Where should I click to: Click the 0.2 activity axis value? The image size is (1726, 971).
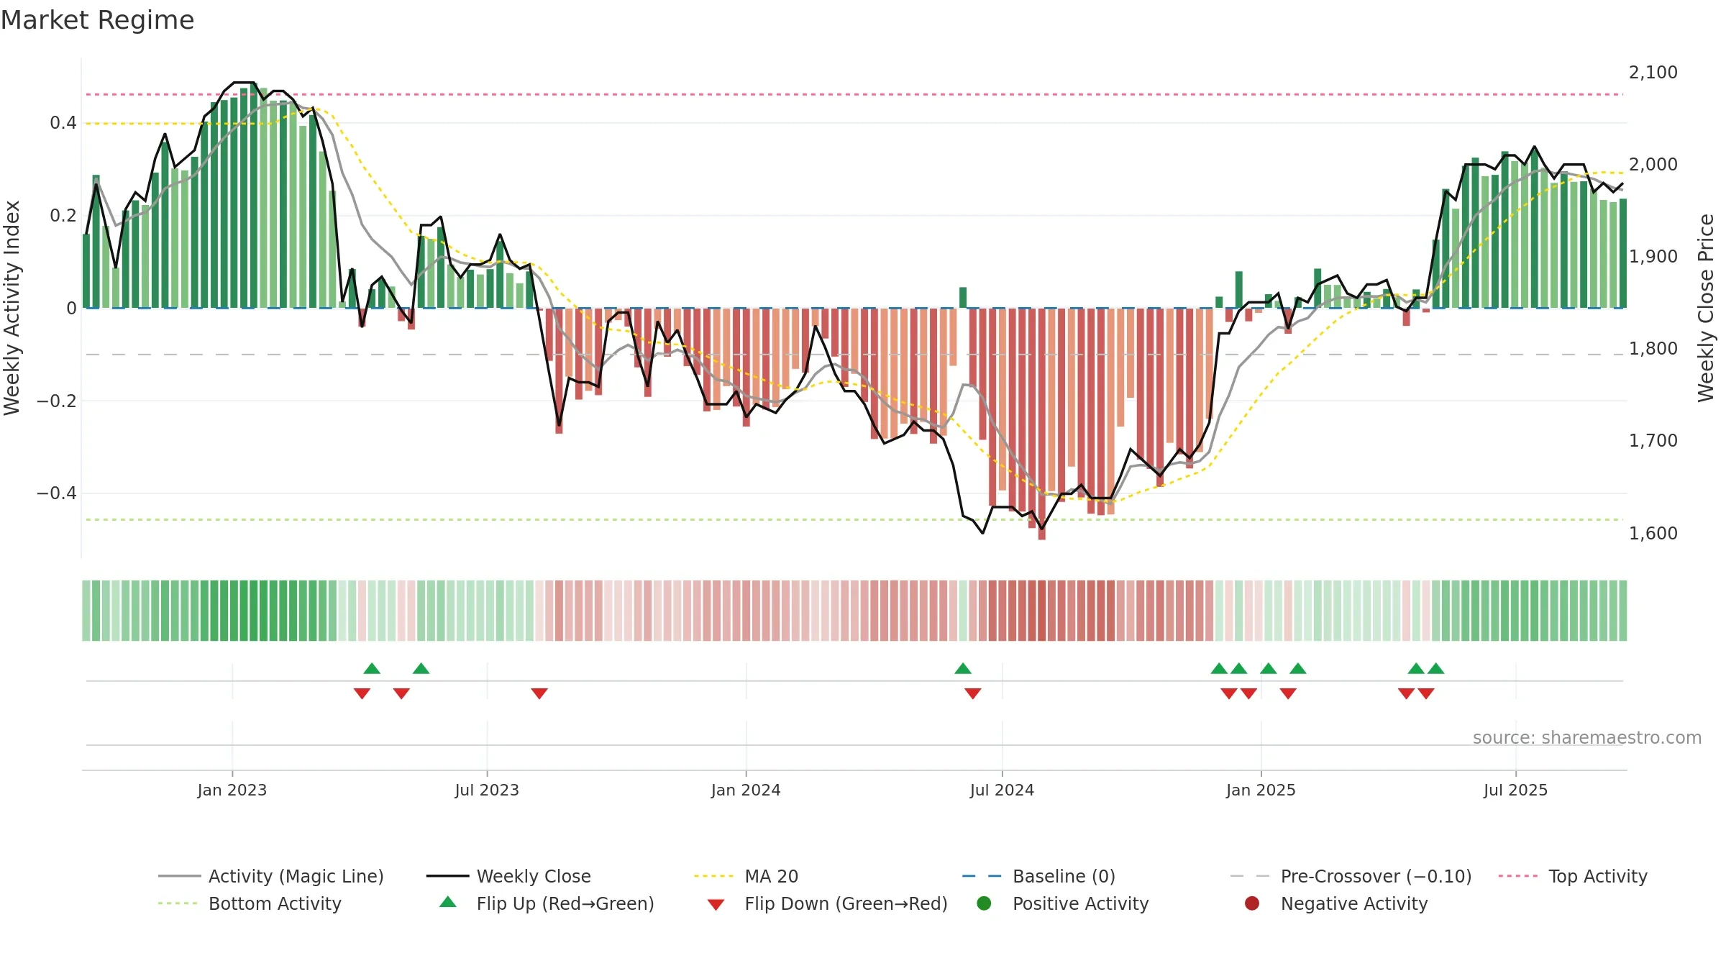coord(63,215)
